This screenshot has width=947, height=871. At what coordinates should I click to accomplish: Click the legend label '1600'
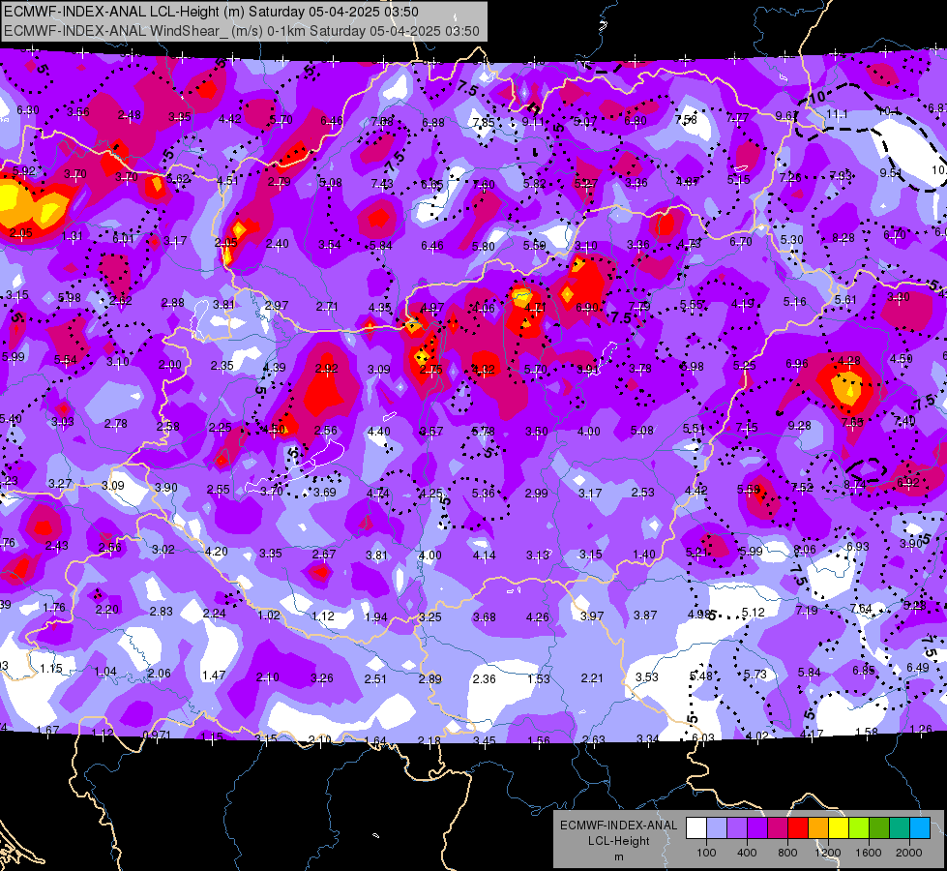(x=869, y=853)
